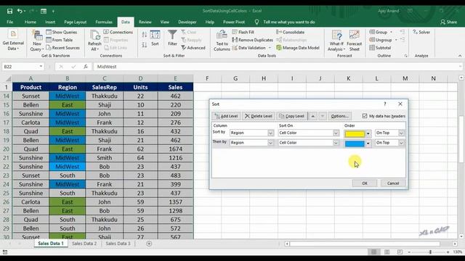Screen dimensions: 465x261
Task: Click Show Queries
Action: point(61,32)
